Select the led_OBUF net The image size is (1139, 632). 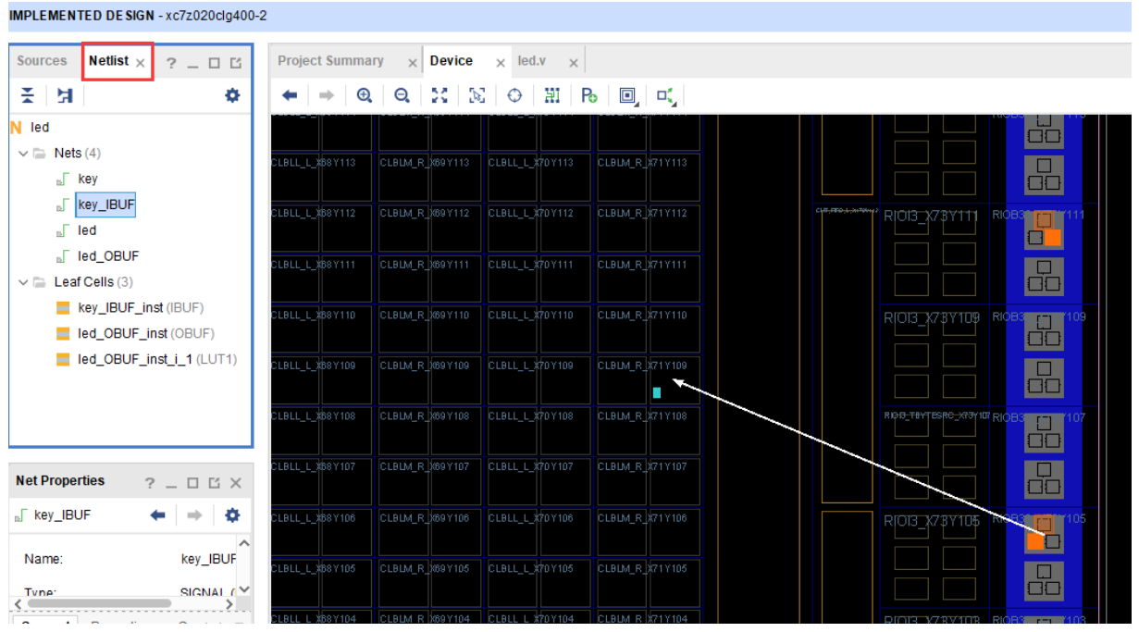coord(108,256)
